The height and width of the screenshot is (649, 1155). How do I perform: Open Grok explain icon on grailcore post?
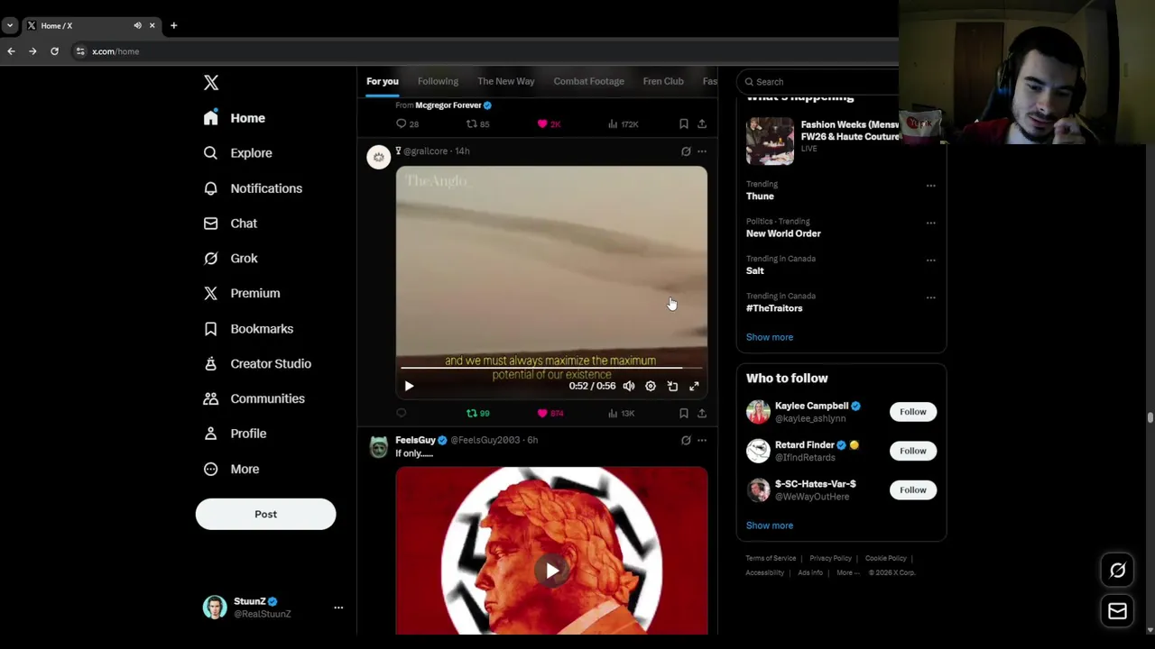pos(686,151)
